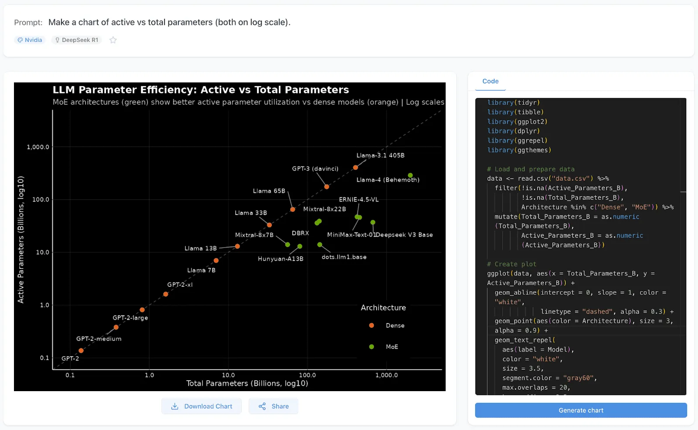
Task: Click the download icon in Download Chart
Action: [x=175, y=406]
